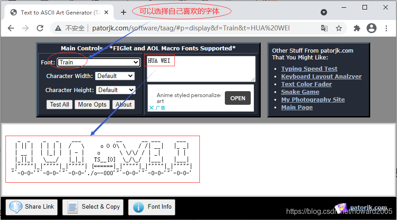
Task: Reload the page with refresh icon
Action: pos(40,28)
